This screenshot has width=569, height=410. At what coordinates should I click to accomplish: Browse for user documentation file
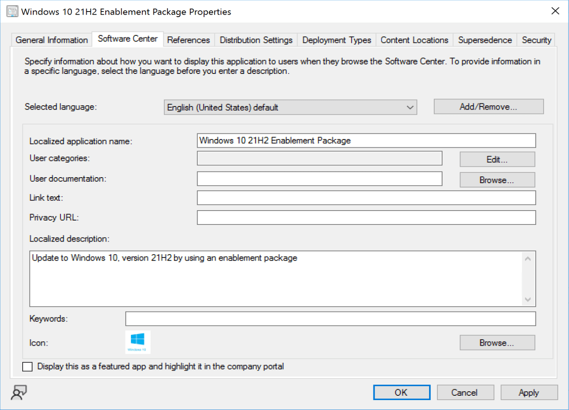pyautogui.click(x=497, y=180)
